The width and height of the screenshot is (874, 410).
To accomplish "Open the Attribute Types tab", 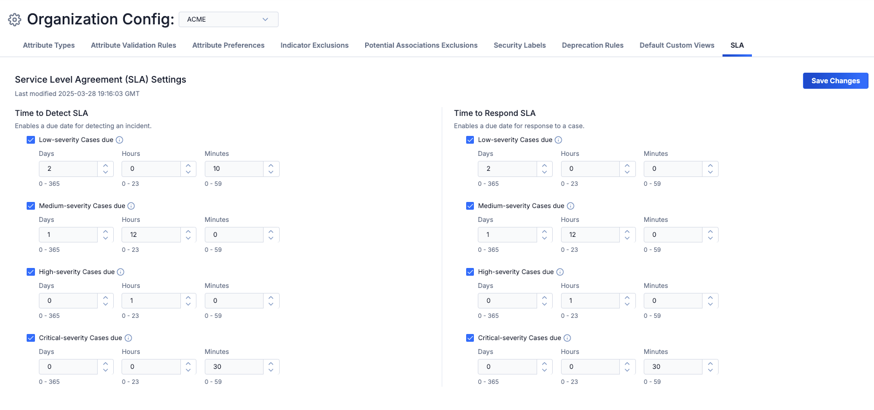I will 49,45.
